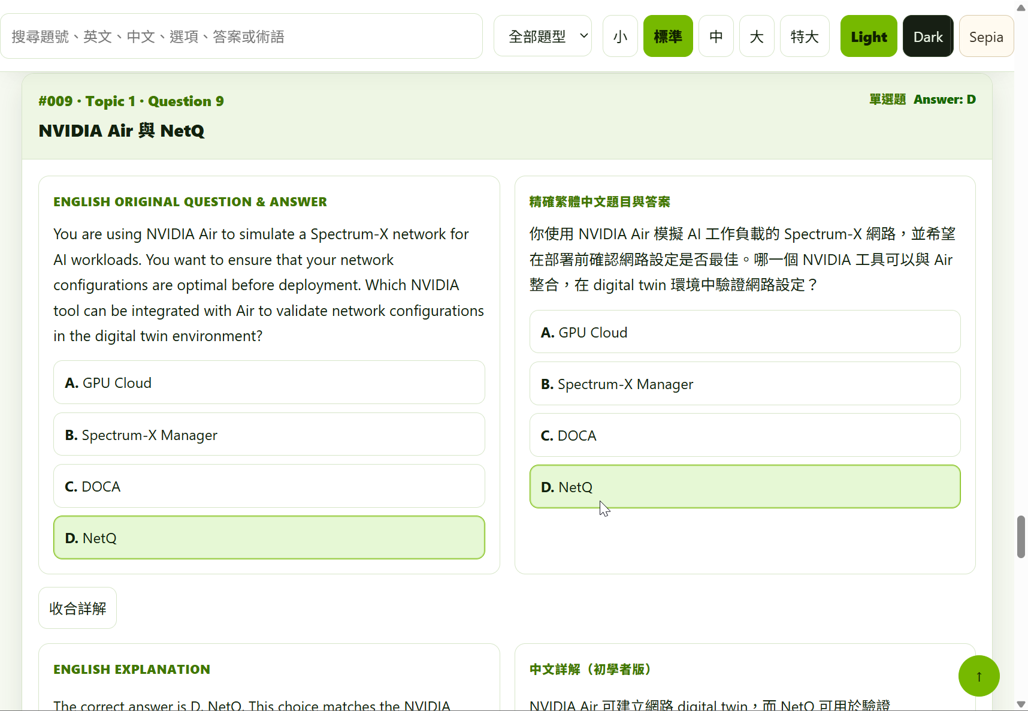Choose English option D. NetQ

269,538
